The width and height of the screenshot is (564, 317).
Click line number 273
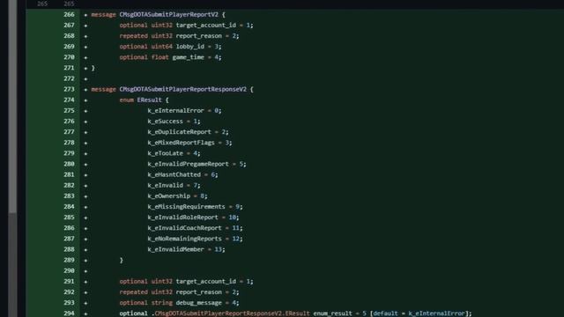click(x=69, y=89)
